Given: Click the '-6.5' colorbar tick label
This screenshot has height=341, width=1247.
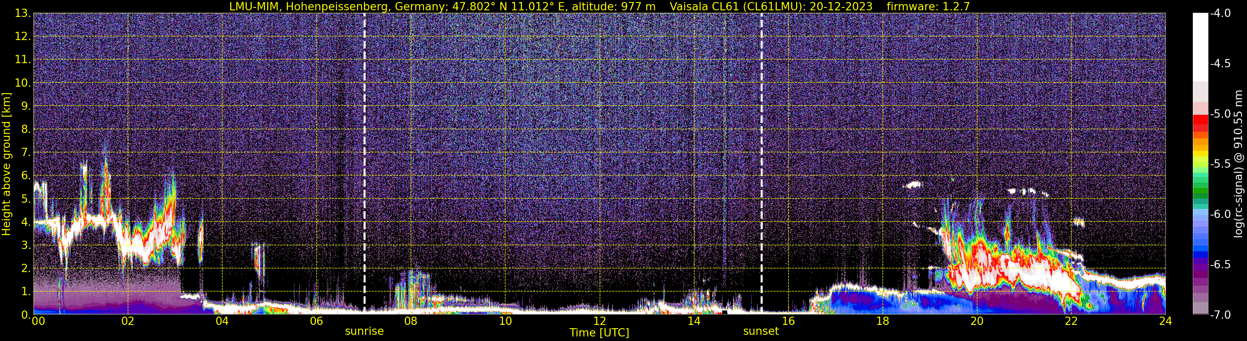Looking at the screenshot, I should click(1220, 265).
